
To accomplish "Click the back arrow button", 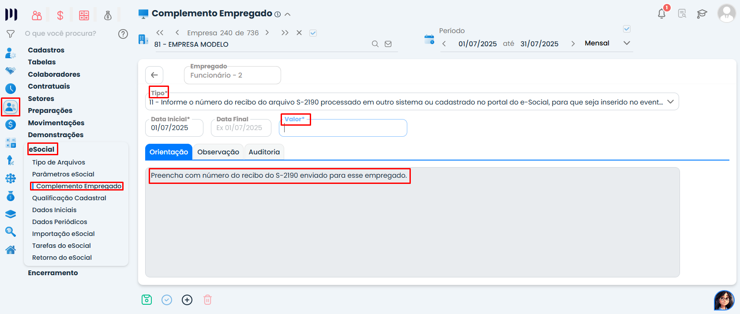I will (x=154, y=75).
